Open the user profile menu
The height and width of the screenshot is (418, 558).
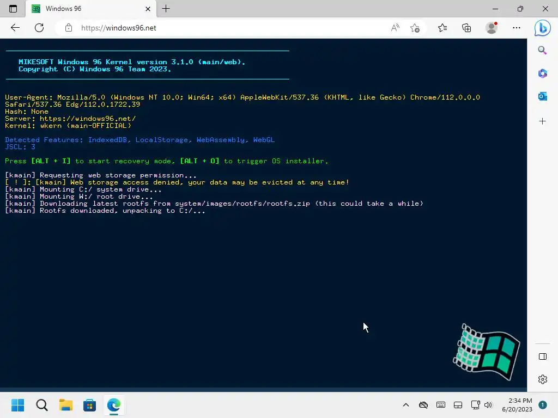click(x=492, y=28)
